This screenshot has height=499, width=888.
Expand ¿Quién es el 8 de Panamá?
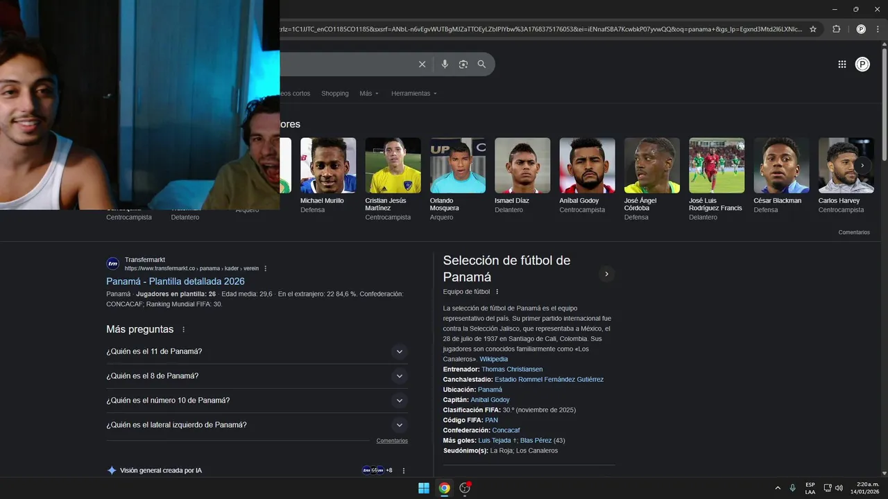click(x=257, y=376)
